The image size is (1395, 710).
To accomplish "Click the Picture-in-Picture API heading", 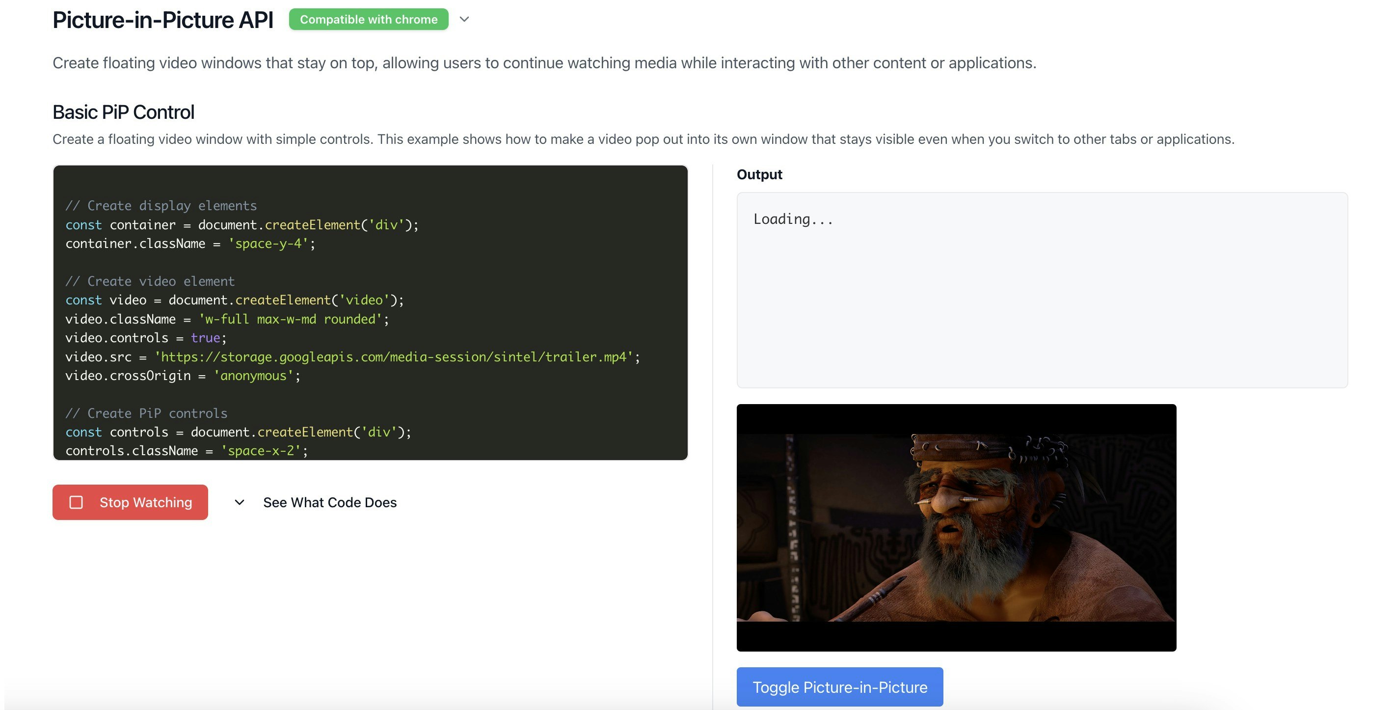I will [x=163, y=20].
